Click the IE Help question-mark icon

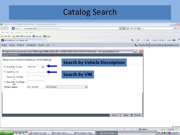click(174, 40)
